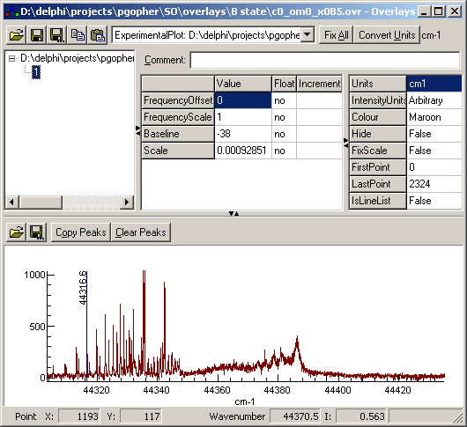Screen dimensions: 467x427
Task: Save peaks with lower floppy disk icon
Action: point(37,232)
